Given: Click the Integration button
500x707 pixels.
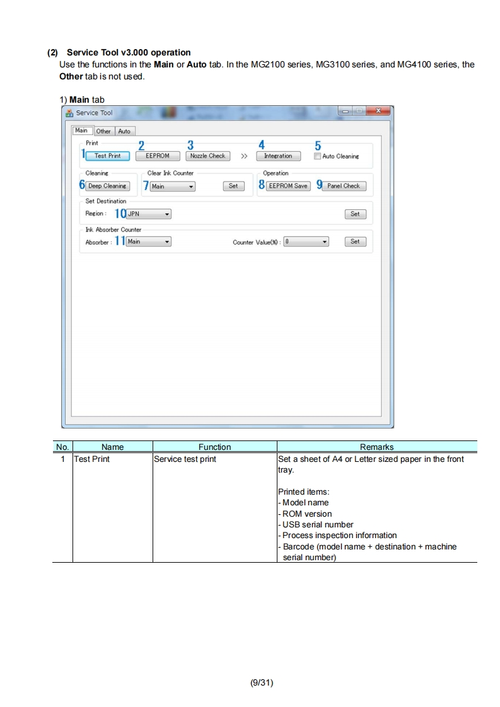Looking at the screenshot, I should tap(278, 156).
